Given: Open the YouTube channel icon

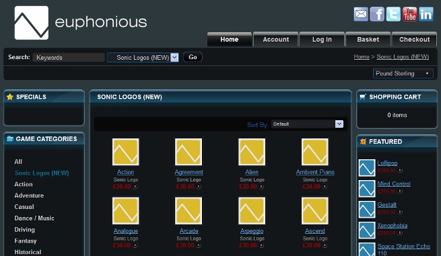Looking at the screenshot, I should click(409, 14).
